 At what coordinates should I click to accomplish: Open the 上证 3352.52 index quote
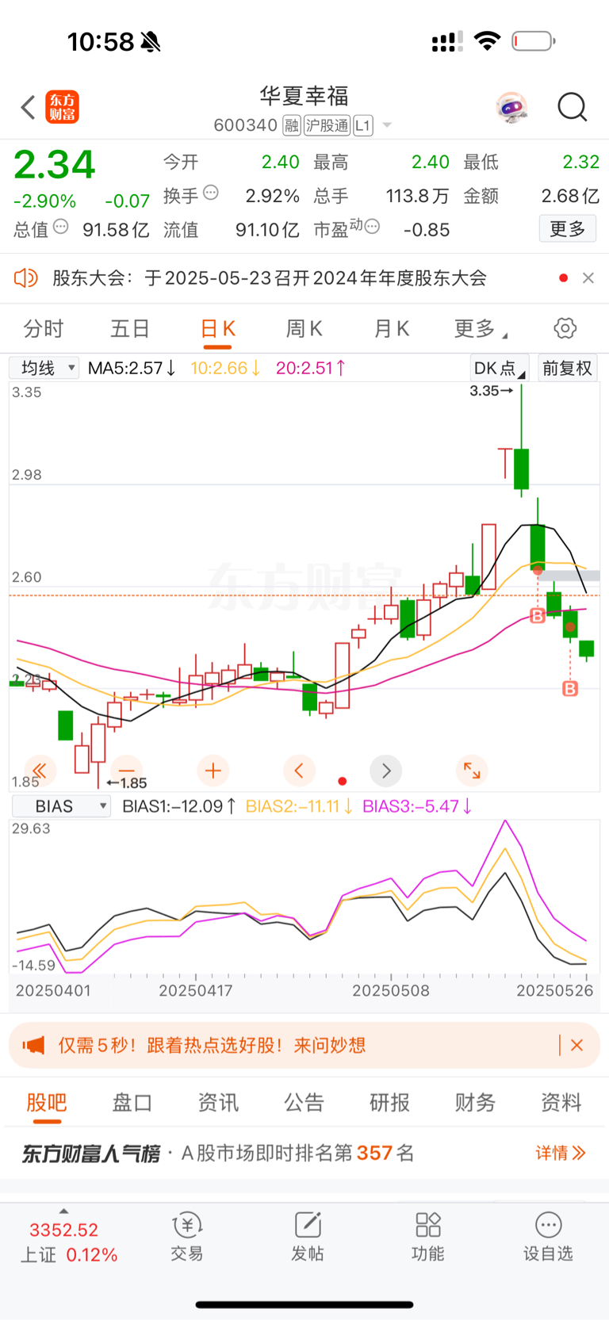click(x=68, y=1242)
